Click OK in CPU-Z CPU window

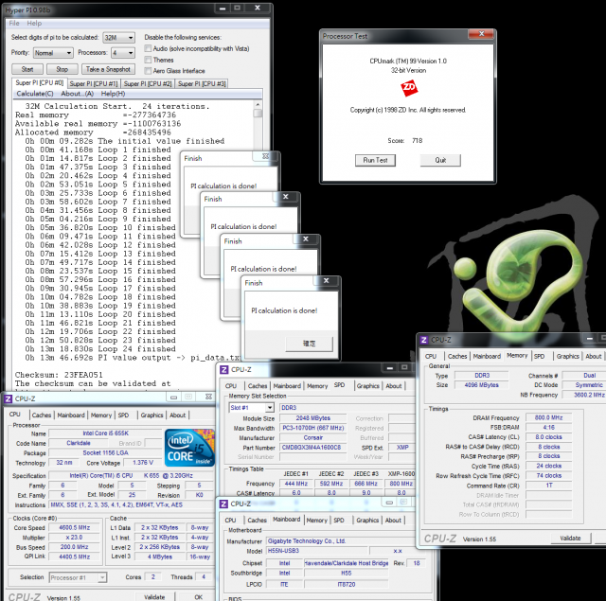(x=198, y=597)
